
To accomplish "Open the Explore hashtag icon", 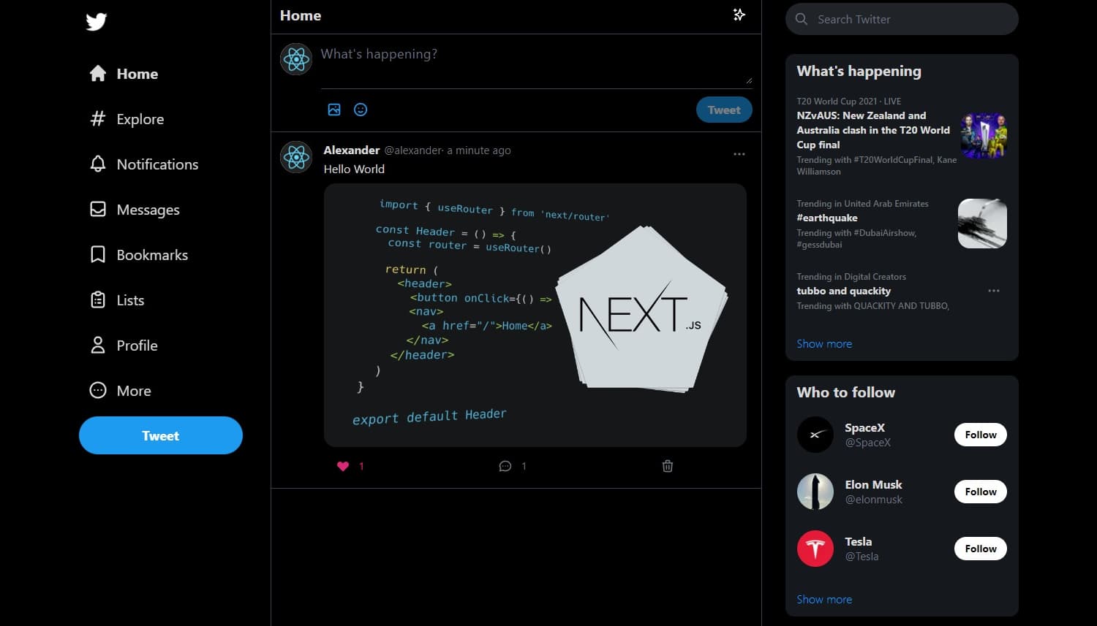I will pyautogui.click(x=98, y=118).
